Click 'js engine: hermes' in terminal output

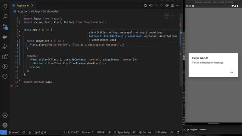click(x=197, y=130)
